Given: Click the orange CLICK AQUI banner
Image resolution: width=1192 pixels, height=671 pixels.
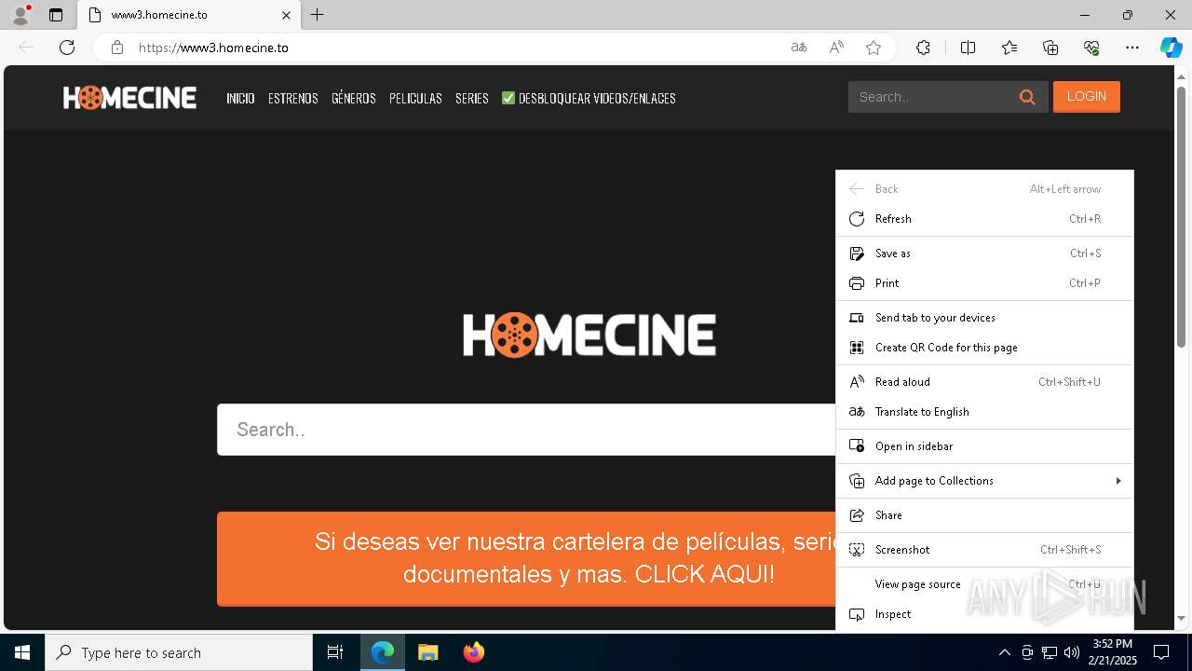Looking at the screenshot, I should pos(526,558).
